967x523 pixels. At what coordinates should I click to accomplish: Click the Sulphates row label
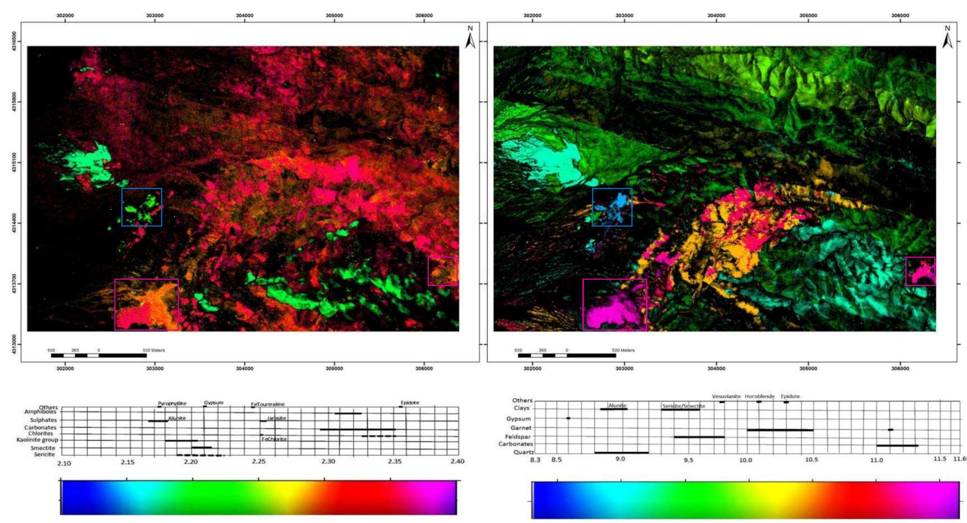[43, 420]
